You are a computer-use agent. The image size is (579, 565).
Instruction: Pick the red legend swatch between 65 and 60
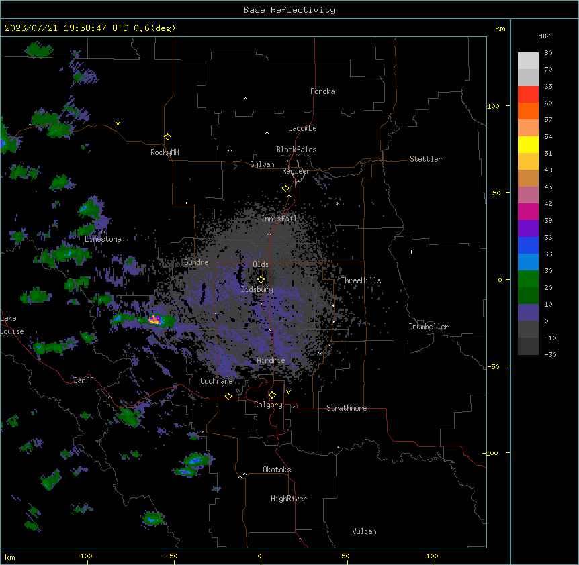(x=528, y=94)
